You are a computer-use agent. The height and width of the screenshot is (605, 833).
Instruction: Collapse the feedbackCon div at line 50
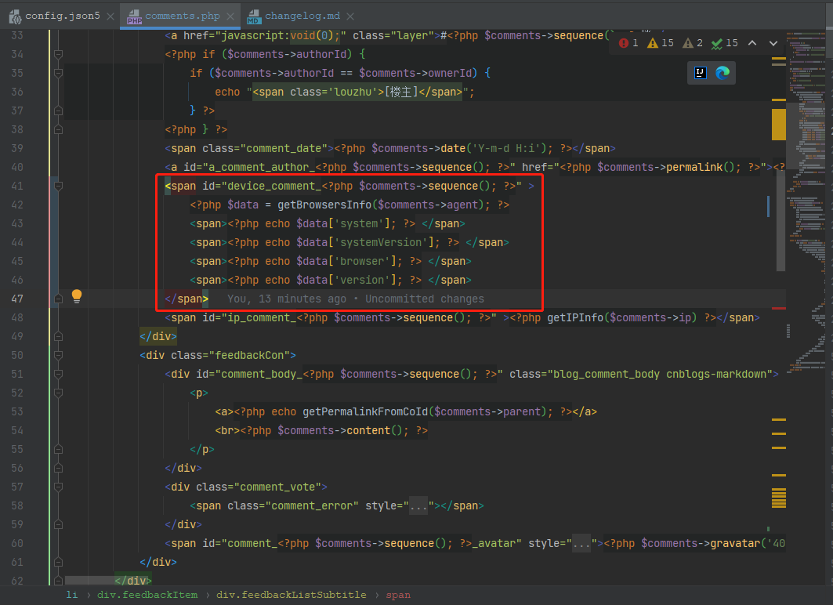coord(59,355)
